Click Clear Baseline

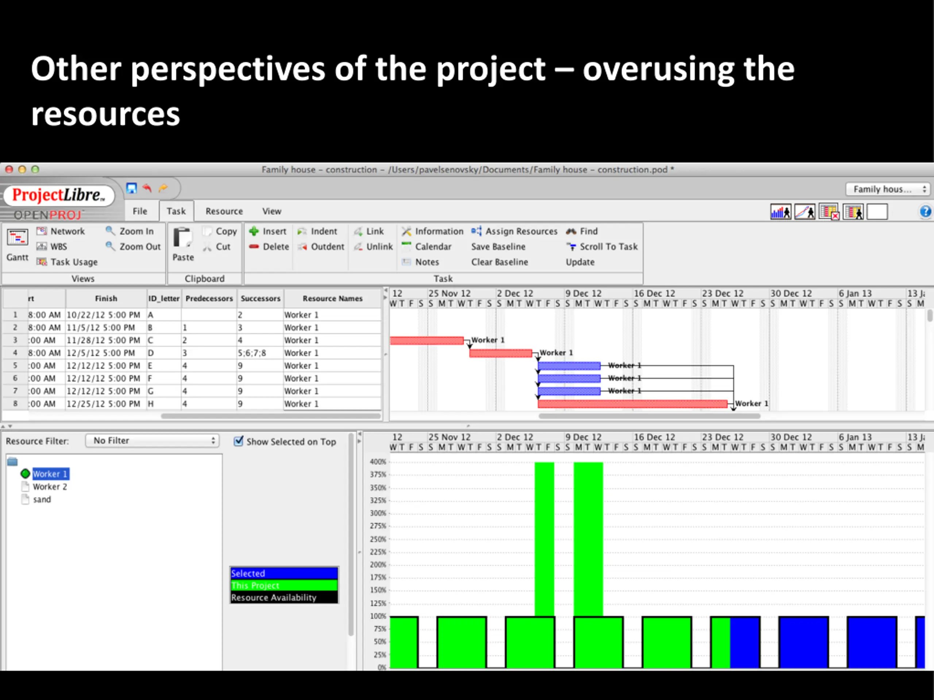tap(499, 262)
